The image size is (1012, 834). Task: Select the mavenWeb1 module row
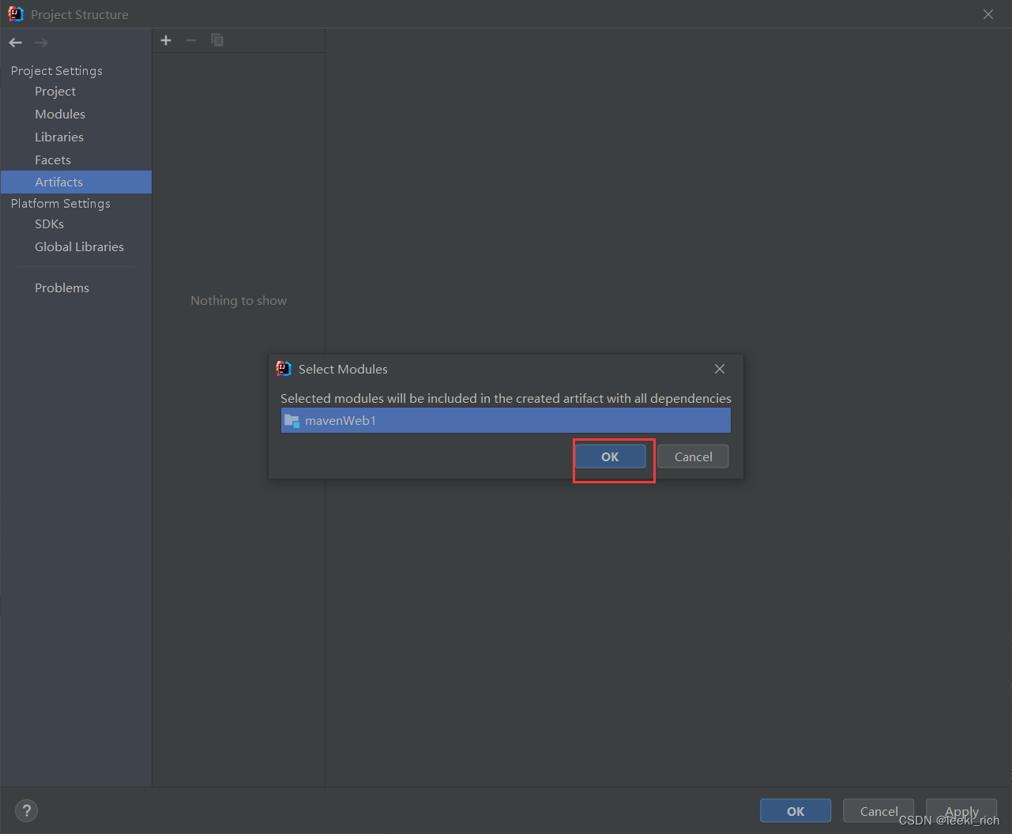(506, 420)
